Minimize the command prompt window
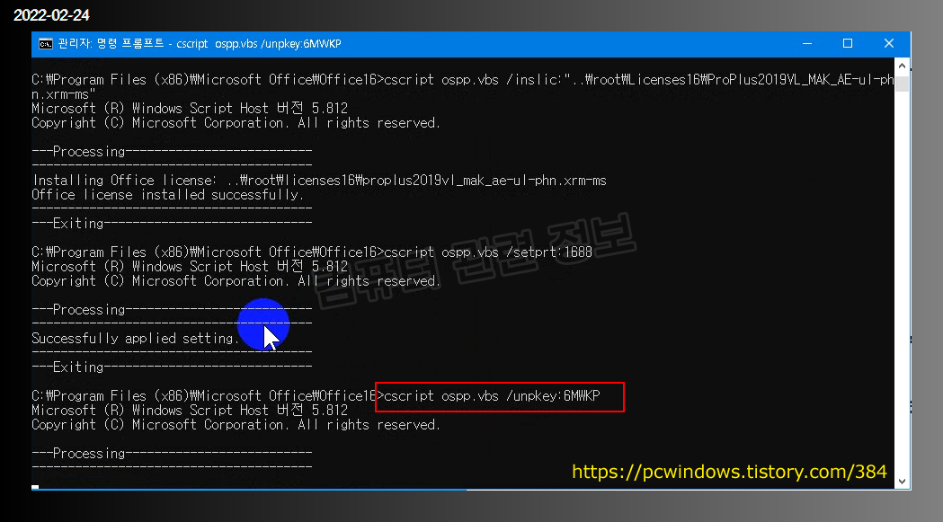The image size is (943, 522). point(807,44)
